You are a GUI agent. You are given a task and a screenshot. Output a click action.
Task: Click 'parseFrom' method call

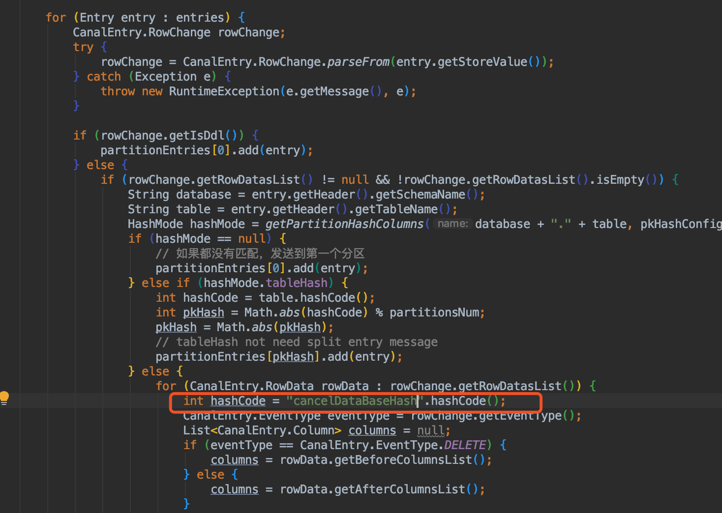pos(359,62)
